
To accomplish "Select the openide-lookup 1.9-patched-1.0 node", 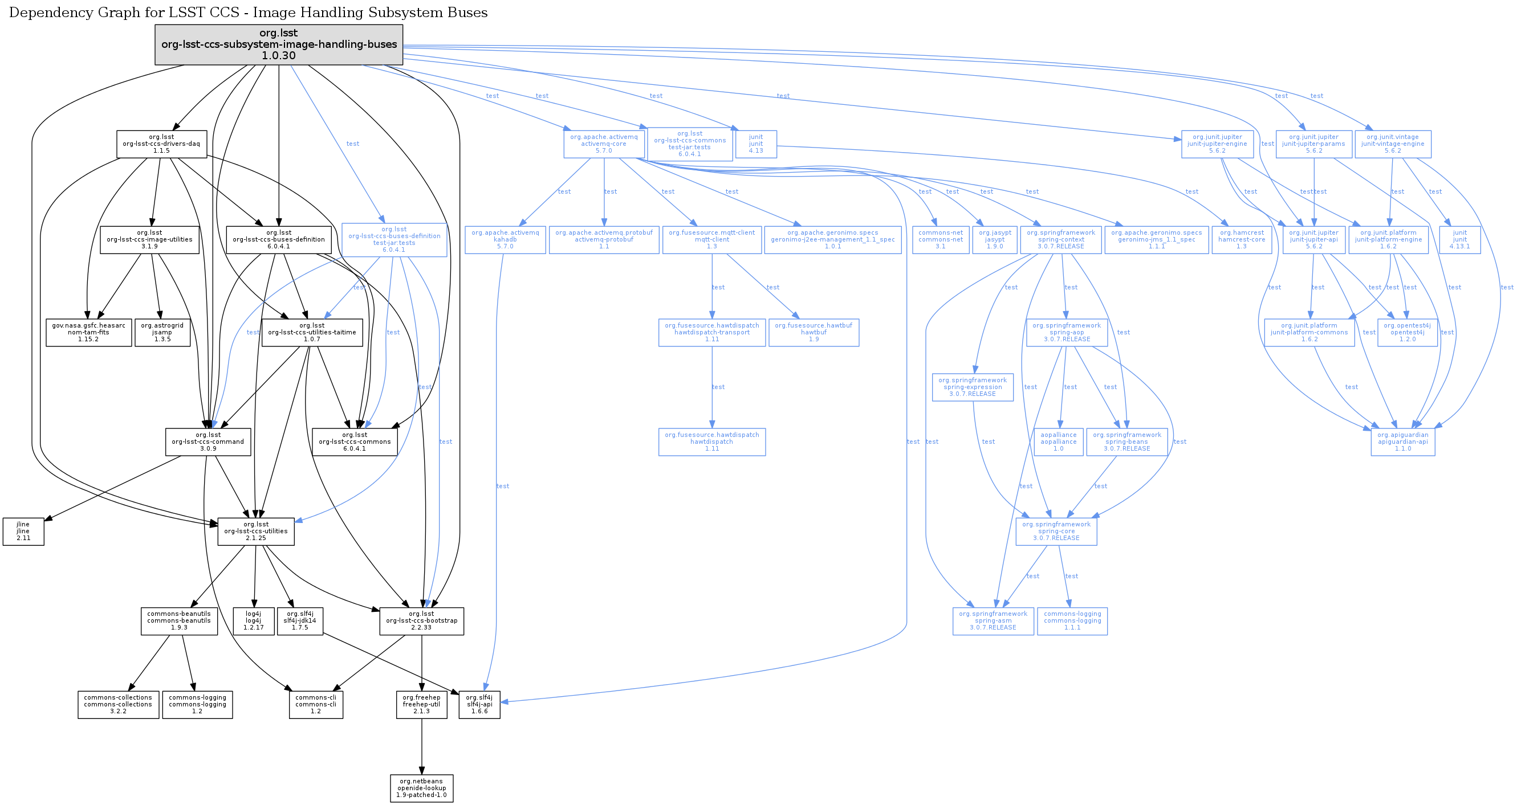I will coord(422,788).
